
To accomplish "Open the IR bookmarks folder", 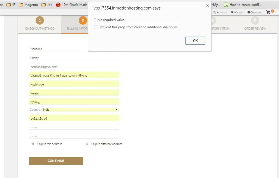I will click(11, 5).
